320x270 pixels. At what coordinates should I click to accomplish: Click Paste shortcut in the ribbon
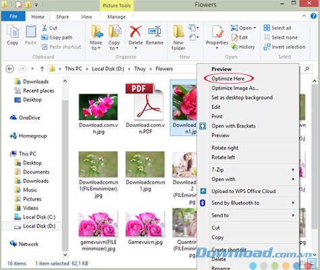(x=61, y=47)
